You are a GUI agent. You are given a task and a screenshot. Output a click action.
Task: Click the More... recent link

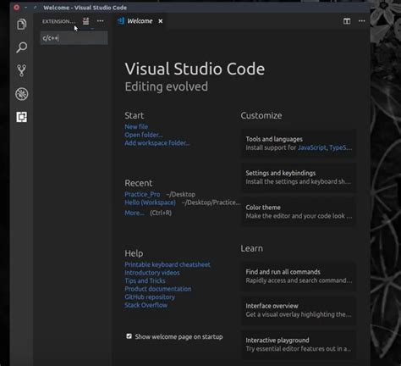[x=135, y=213]
